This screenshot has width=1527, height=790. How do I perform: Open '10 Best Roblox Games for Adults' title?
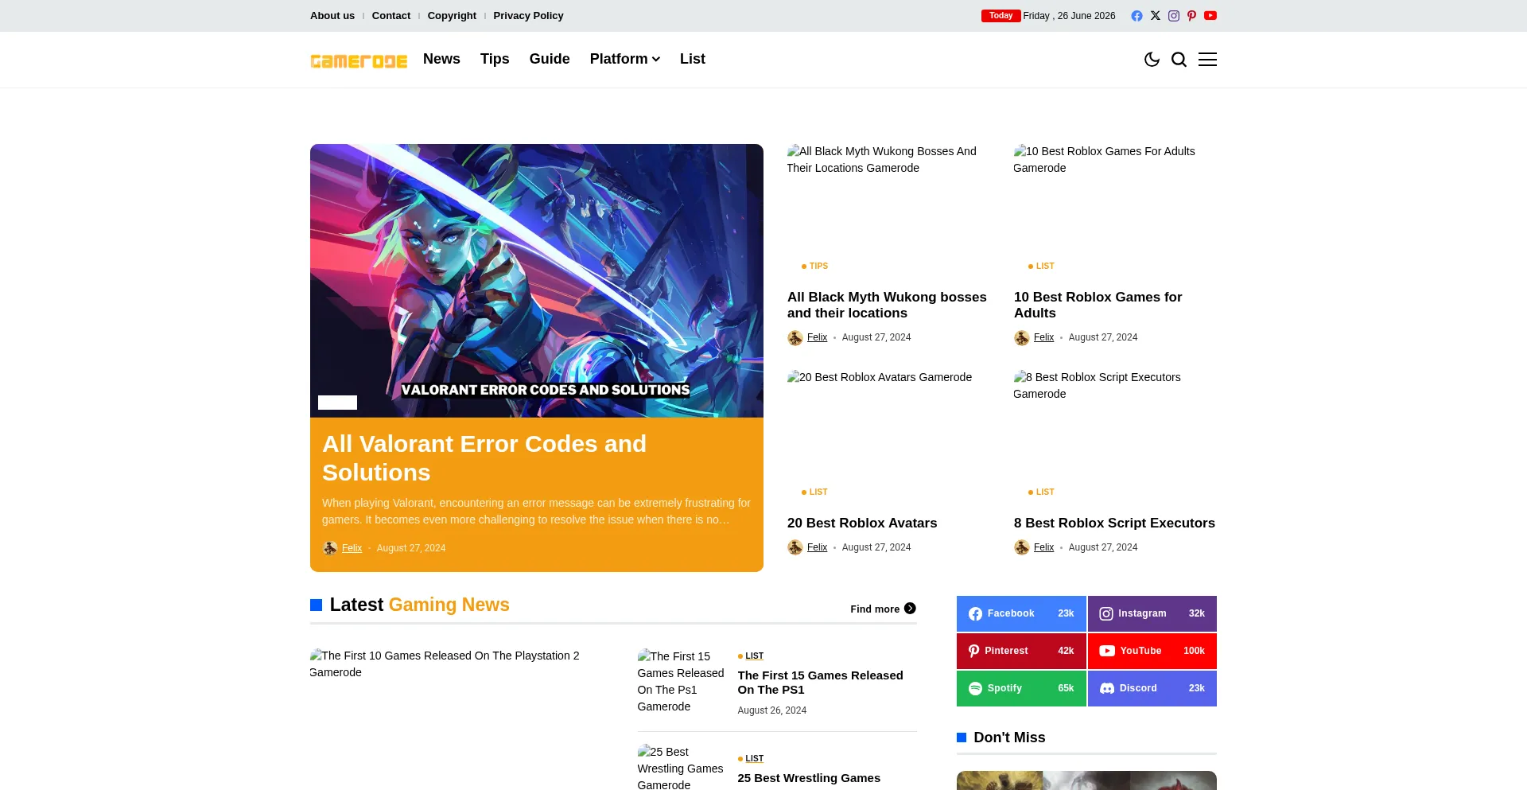tap(1098, 305)
